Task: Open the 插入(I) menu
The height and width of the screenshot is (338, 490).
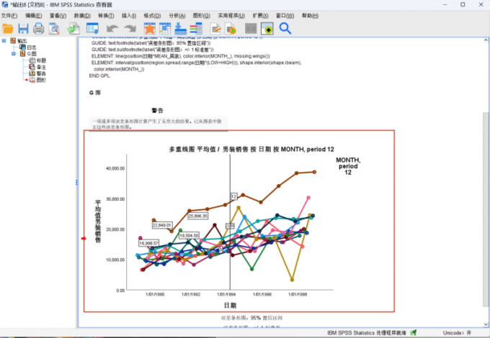Action: tap(129, 16)
